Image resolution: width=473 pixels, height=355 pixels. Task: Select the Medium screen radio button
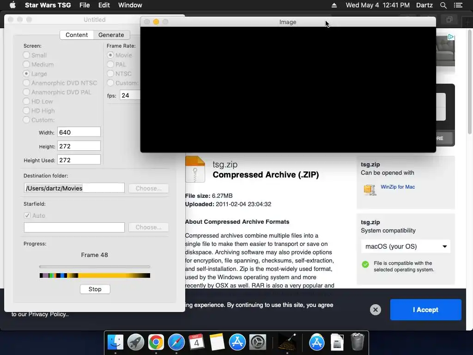click(x=26, y=64)
